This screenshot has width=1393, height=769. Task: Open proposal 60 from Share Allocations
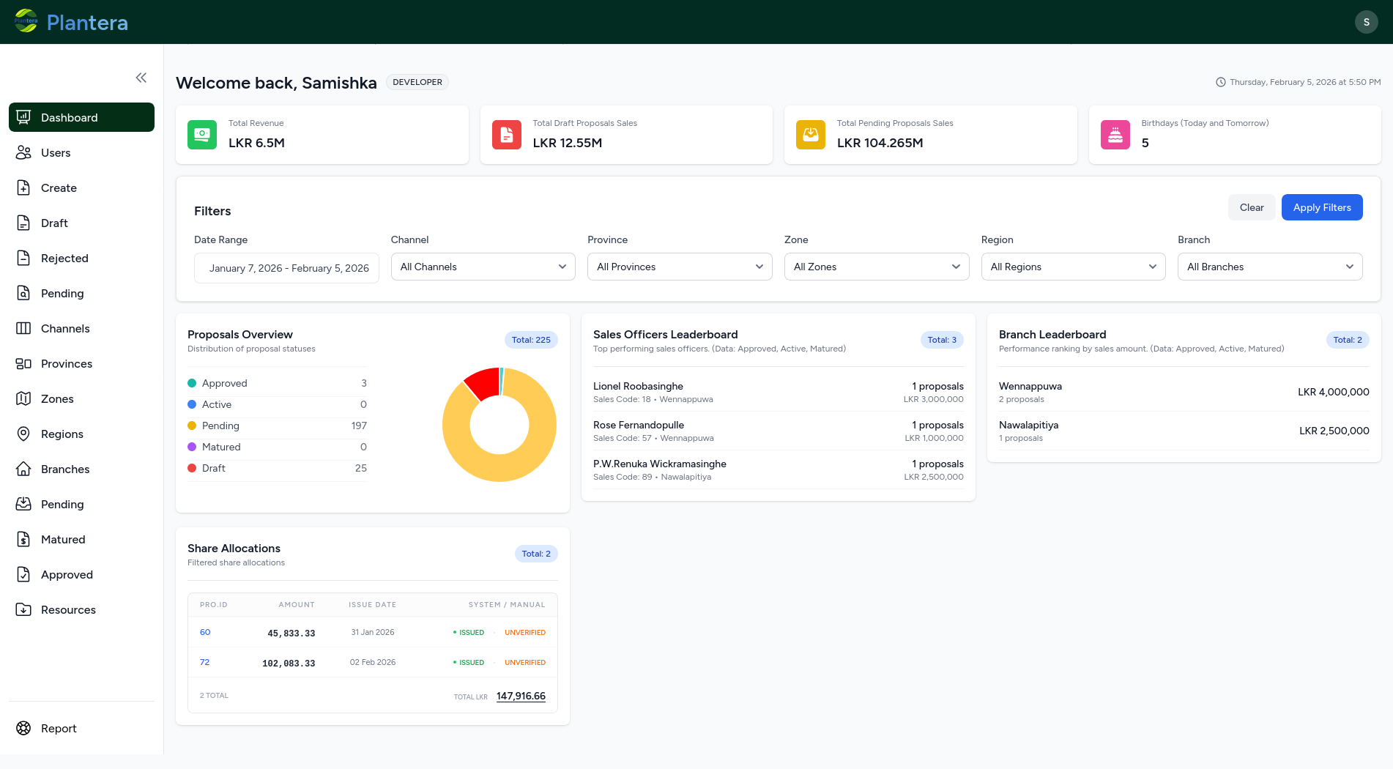pos(205,632)
